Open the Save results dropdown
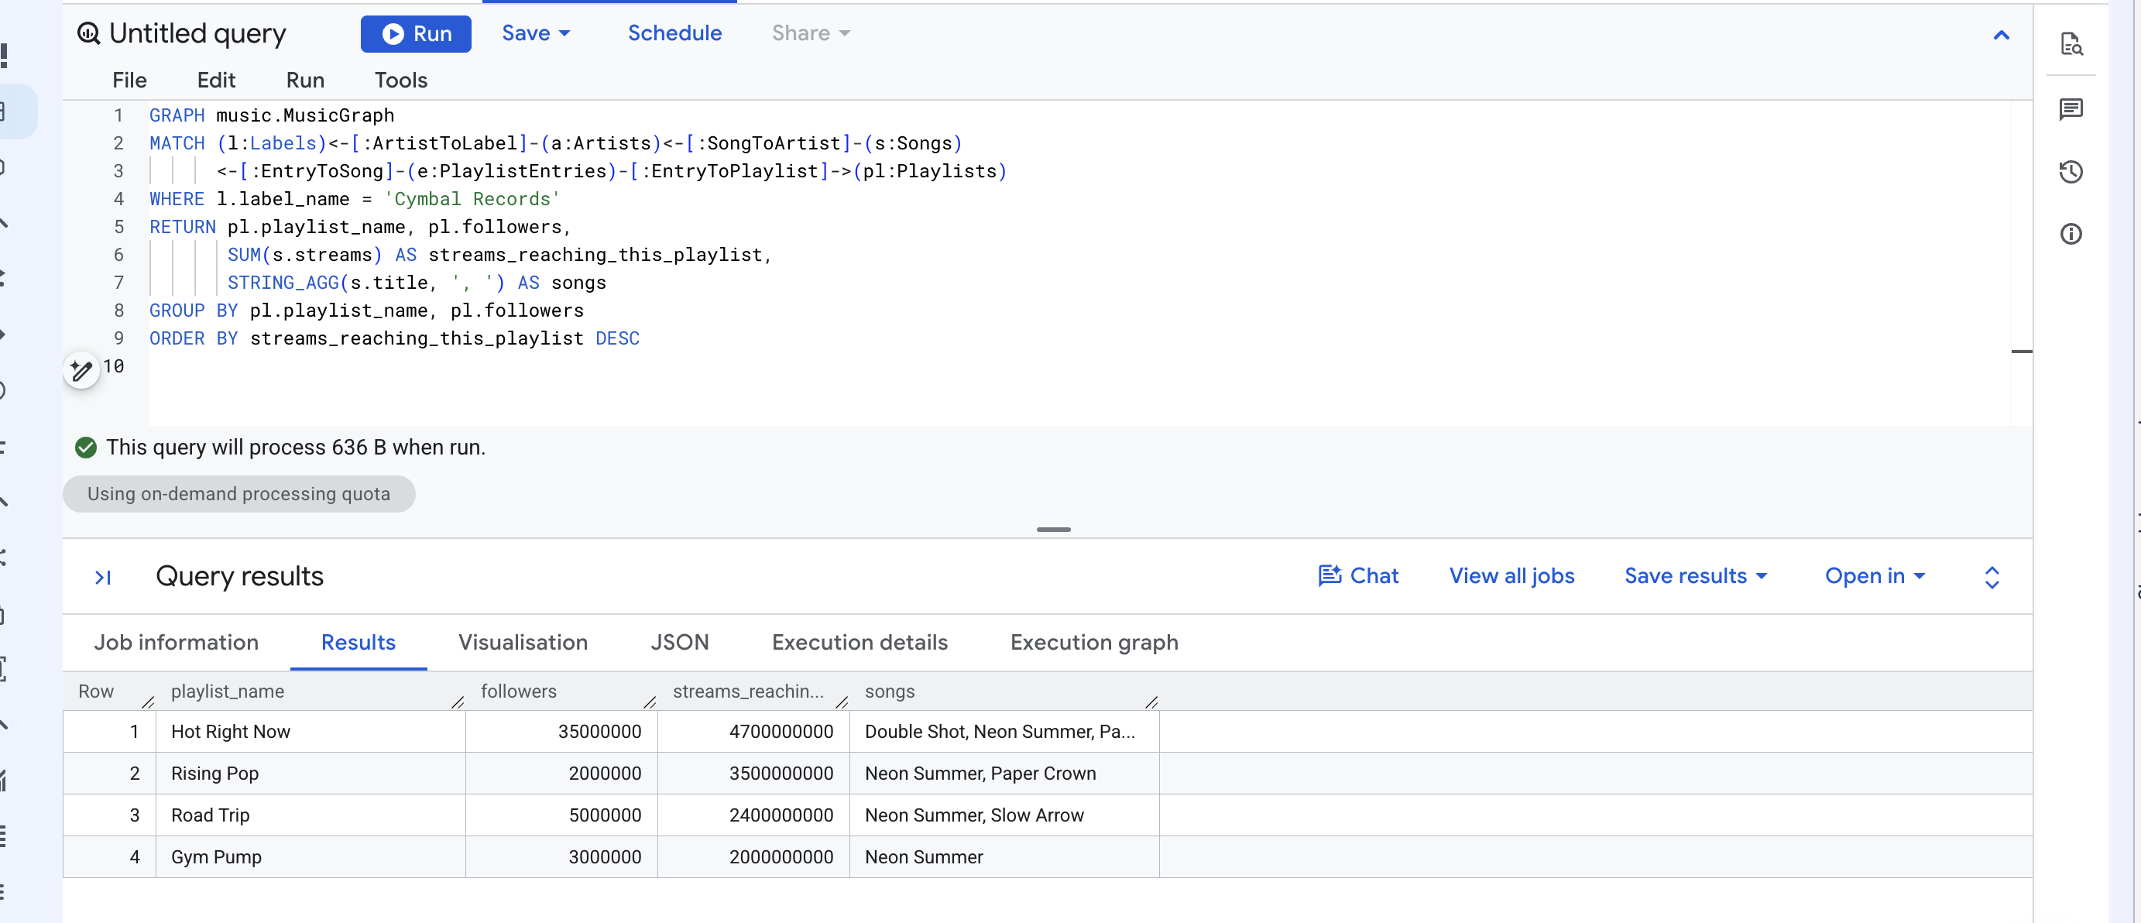This screenshot has width=2141, height=923. click(x=1696, y=576)
